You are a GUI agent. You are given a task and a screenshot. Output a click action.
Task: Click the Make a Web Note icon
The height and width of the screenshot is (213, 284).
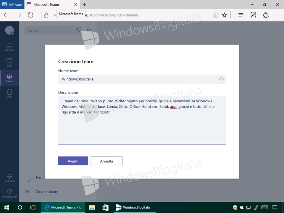253,15
